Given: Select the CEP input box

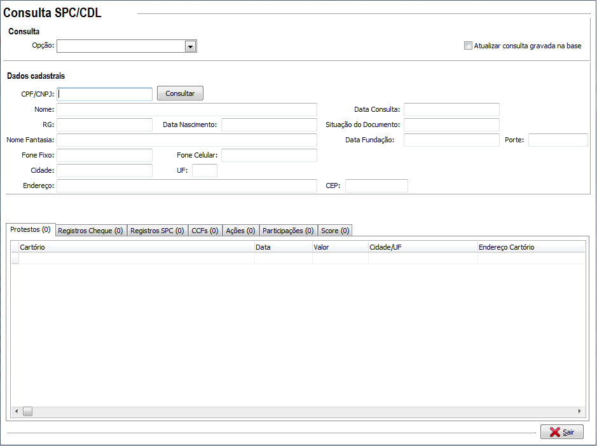Looking at the screenshot, I should pos(376,186).
